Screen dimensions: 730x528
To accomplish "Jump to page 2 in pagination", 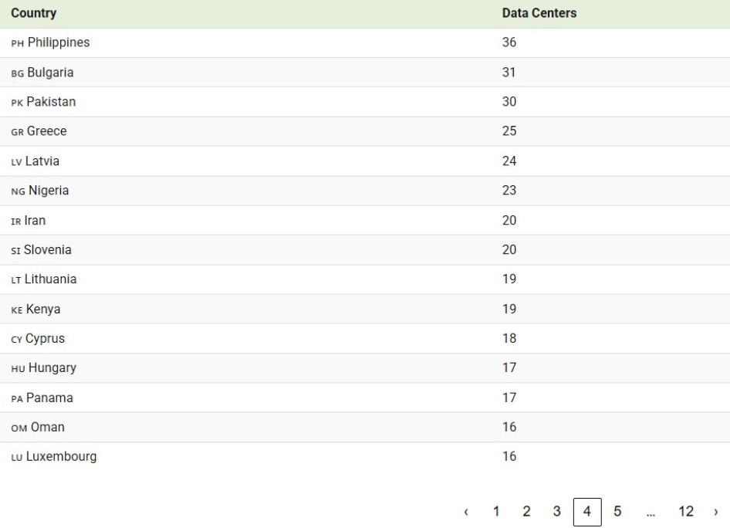I will click(x=526, y=512).
